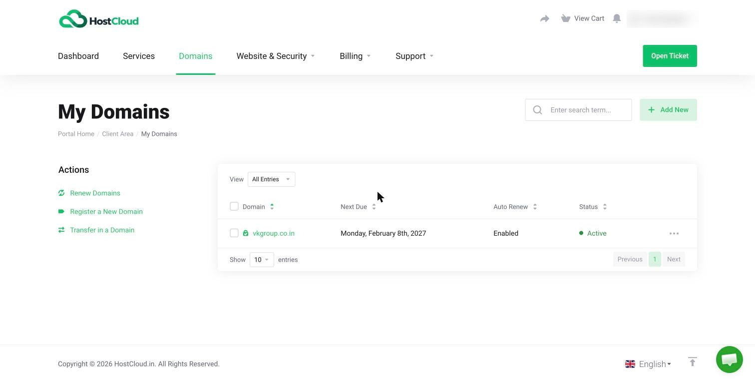Follow the Client Area breadcrumb link
Image resolution: width=755 pixels, height=383 pixels.
[118, 134]
